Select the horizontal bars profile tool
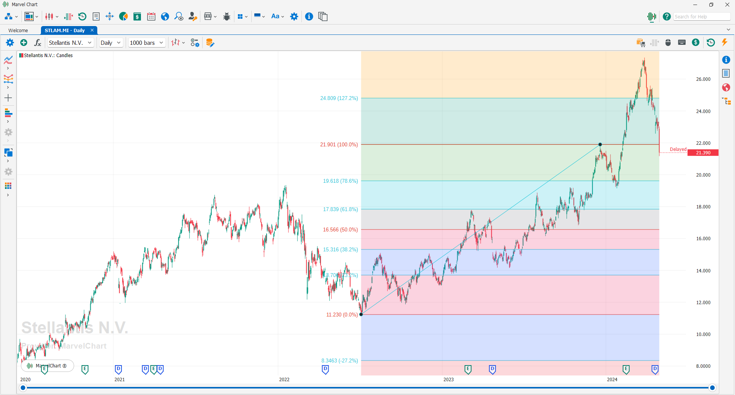 click(x=8, y=113)
